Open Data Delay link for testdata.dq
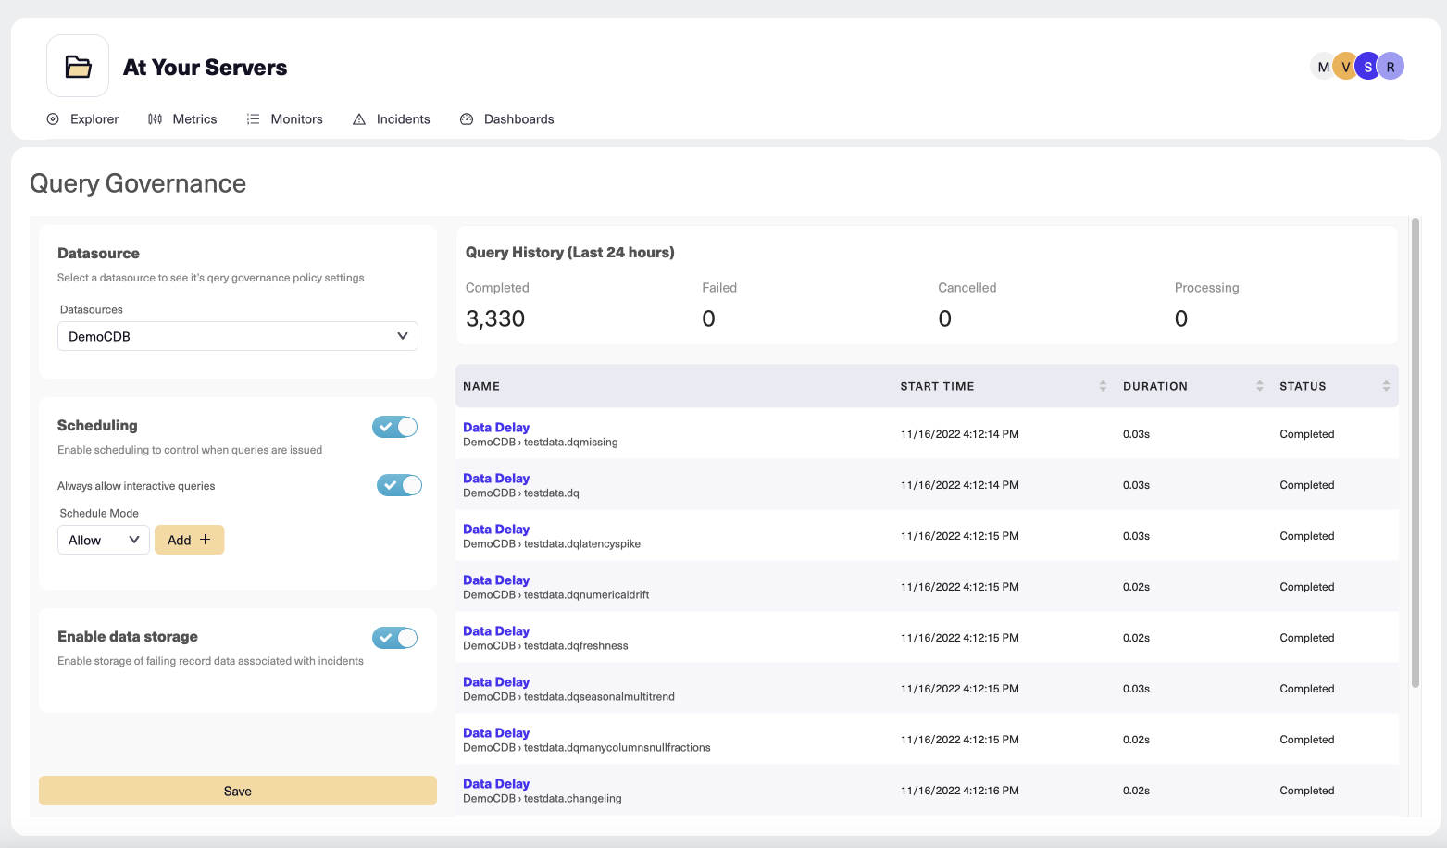The height and width of the screenshot is (848, 1447). tap(496, 478)
